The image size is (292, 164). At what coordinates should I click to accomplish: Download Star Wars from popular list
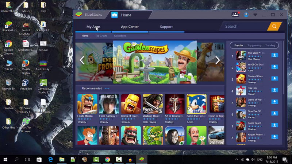pos(274,55)
